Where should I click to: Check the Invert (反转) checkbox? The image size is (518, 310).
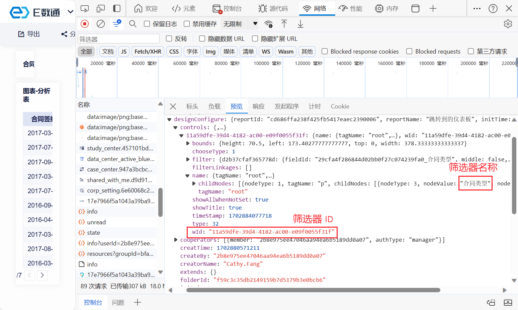coord(169,38)
